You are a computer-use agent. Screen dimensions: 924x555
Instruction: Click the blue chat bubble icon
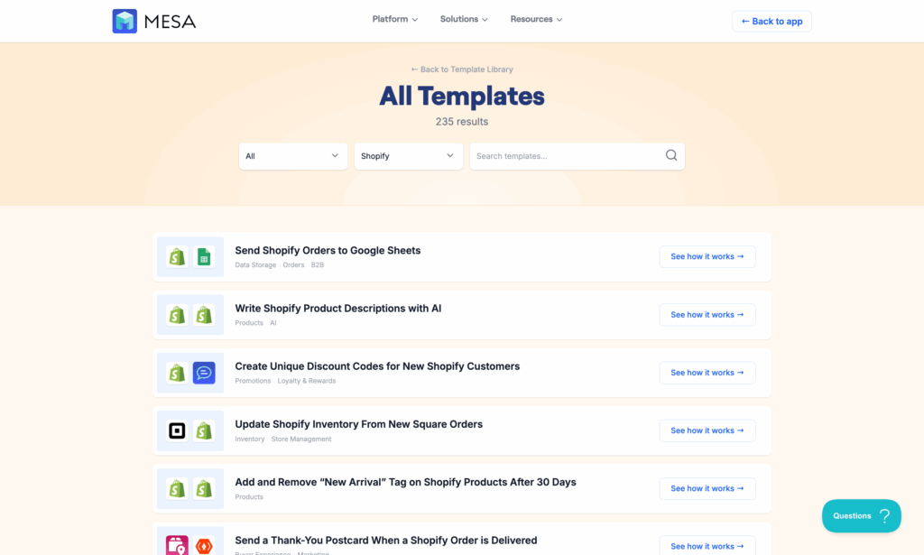(204, 373)
